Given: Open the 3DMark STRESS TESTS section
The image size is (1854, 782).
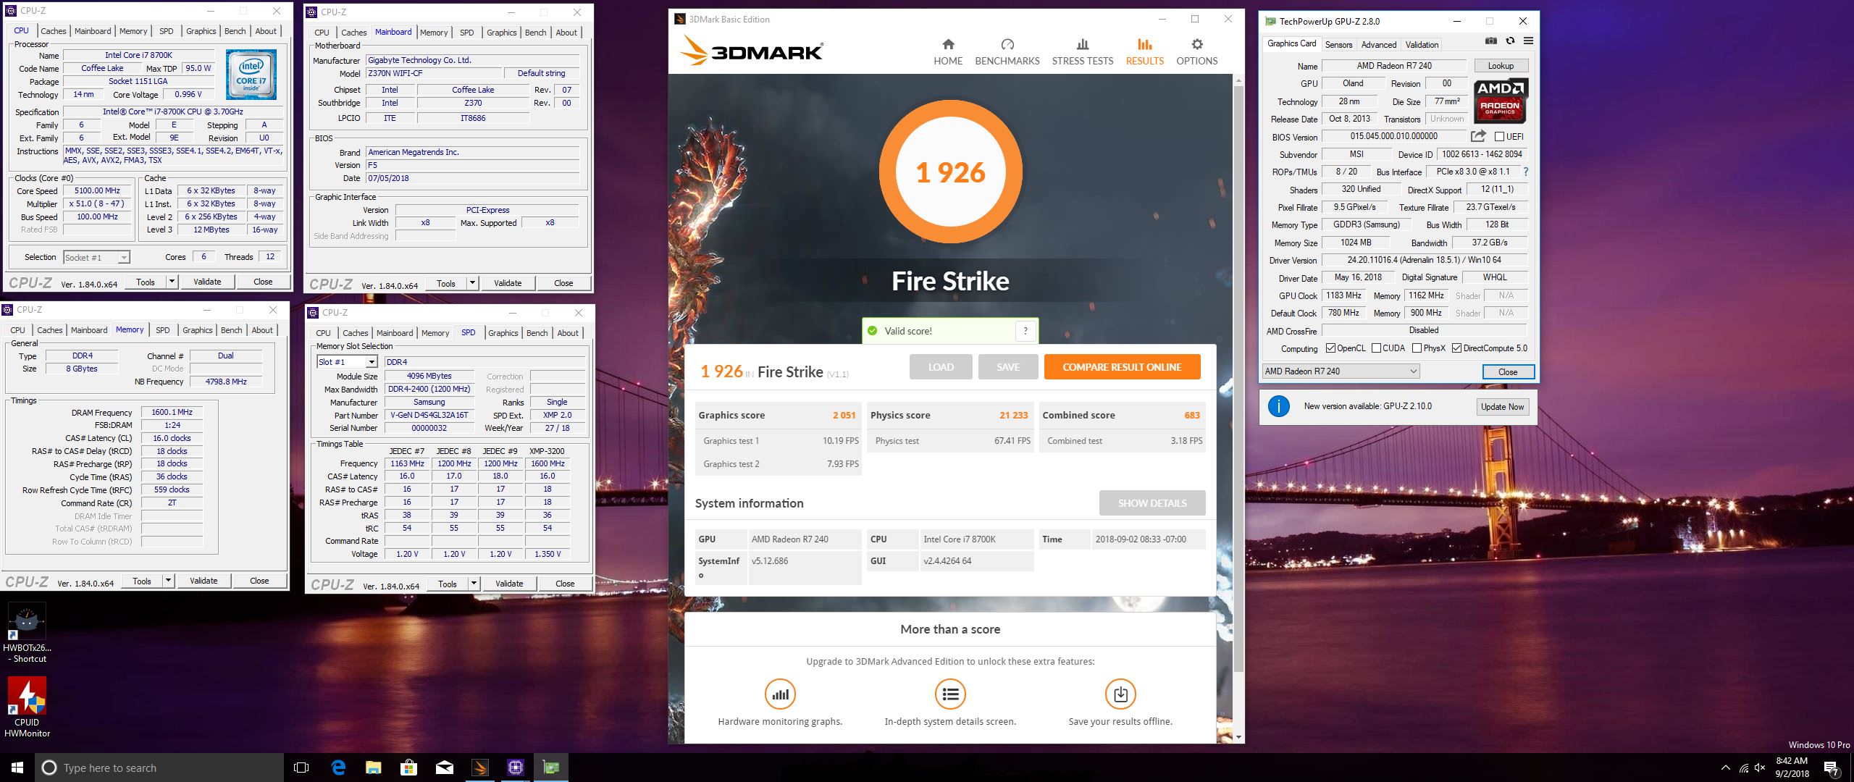Looking at the screenshot, I should [1082, 52].
